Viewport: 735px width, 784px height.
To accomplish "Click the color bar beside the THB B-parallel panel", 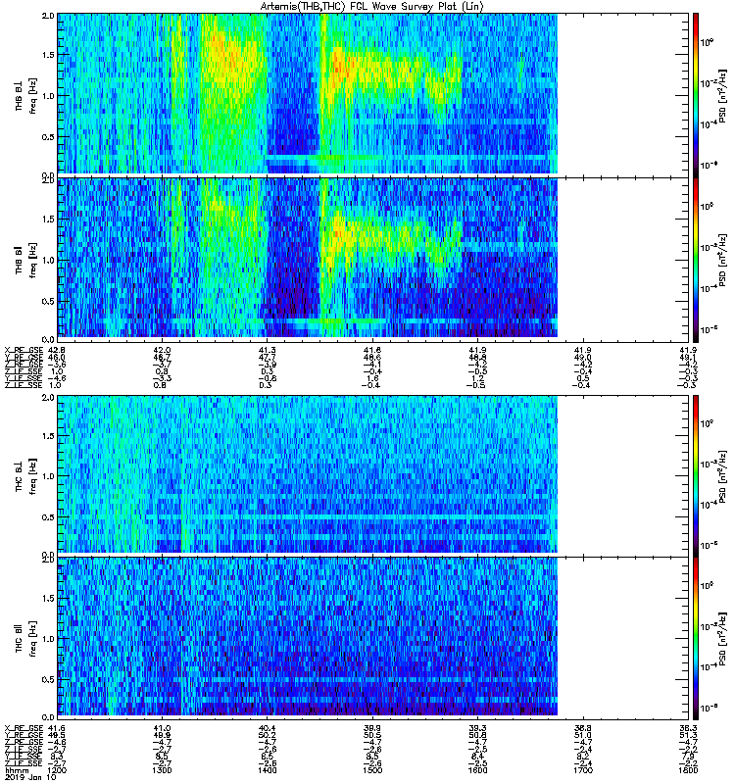I will pos(696,259).
